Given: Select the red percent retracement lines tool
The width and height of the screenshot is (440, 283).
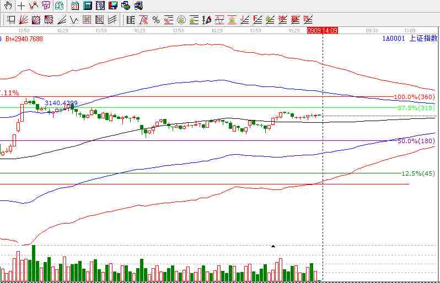Looking at the screenshot, I should tap(169, 20).
